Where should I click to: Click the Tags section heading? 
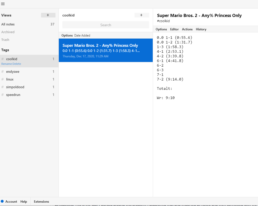[x=5, y=50]
